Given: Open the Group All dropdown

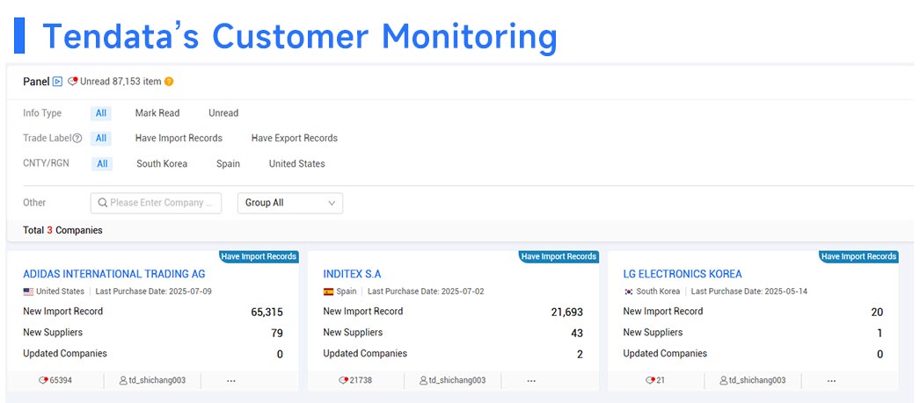Looking at the screenshot, I should coord(290,203).
